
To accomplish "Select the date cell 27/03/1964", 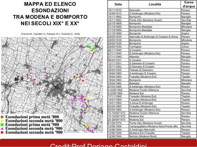I will (x=118, y=87).
